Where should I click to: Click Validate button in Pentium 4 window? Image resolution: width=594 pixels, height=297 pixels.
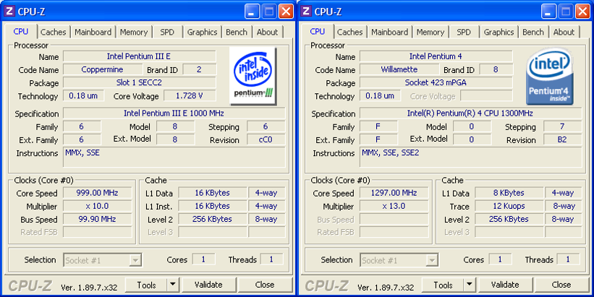coord(505,285)
